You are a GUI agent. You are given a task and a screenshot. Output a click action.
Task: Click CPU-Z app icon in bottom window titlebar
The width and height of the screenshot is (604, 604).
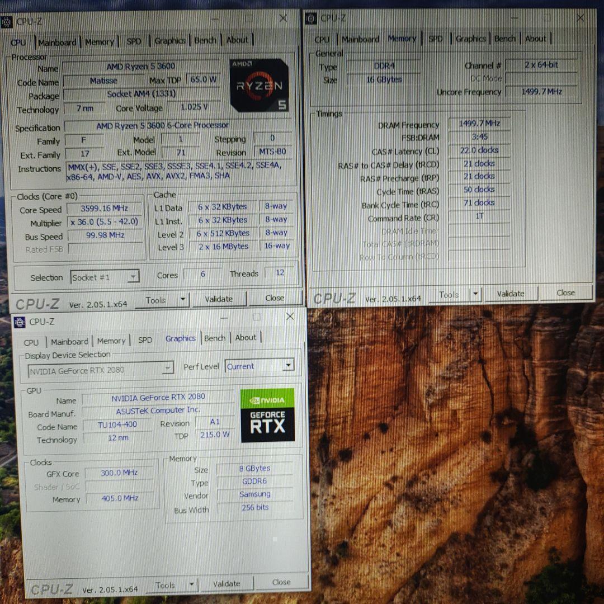[x=20, y=322]
